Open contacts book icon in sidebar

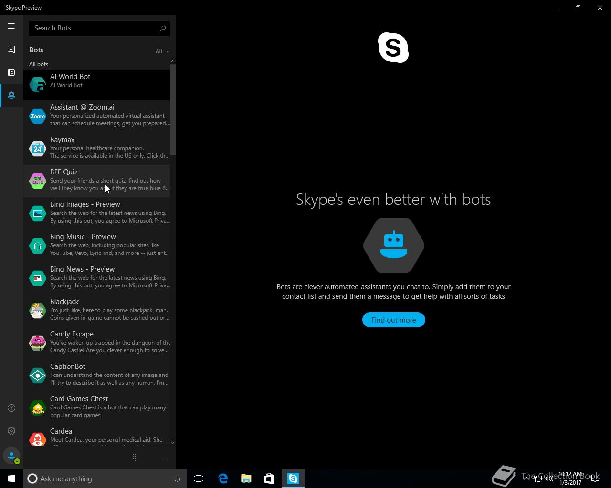point(11,72)
